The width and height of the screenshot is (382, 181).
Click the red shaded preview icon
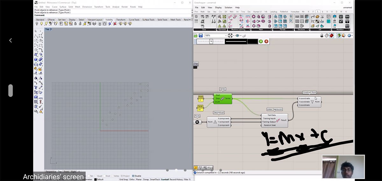click(331, 36)
